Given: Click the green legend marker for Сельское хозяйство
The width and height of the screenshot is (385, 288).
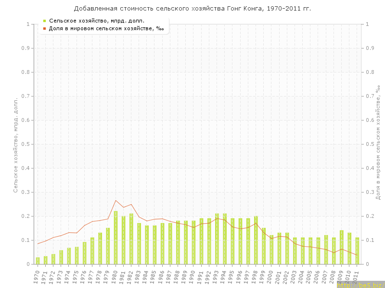Looking at the screenshot, I should tap(44, 21).
